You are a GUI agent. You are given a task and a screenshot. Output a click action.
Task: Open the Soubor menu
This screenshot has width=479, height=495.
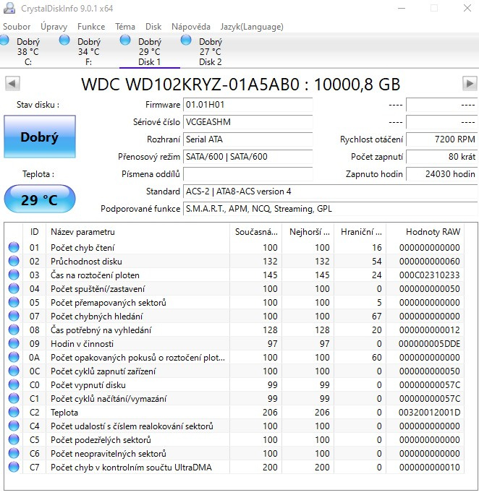[x=17, y=27]
